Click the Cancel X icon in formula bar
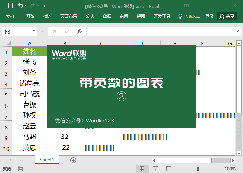The width and height of the screenshot is (243, 173). click(x=55, y=32)
